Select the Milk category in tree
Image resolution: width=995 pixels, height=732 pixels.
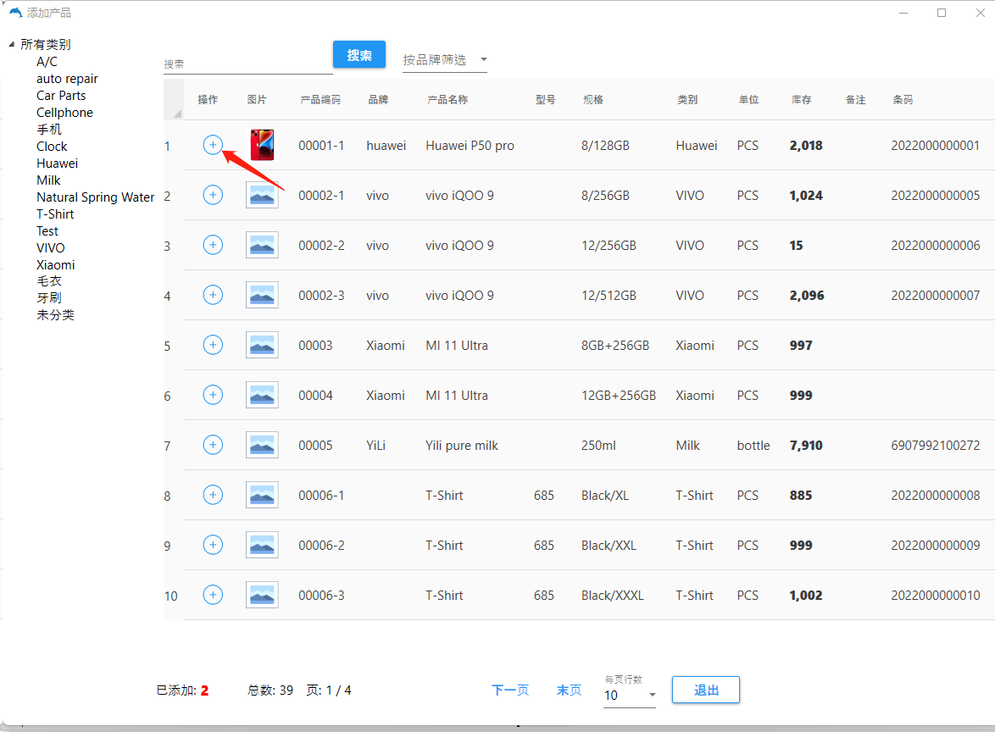pyautogui.click(x=48, y=180)
